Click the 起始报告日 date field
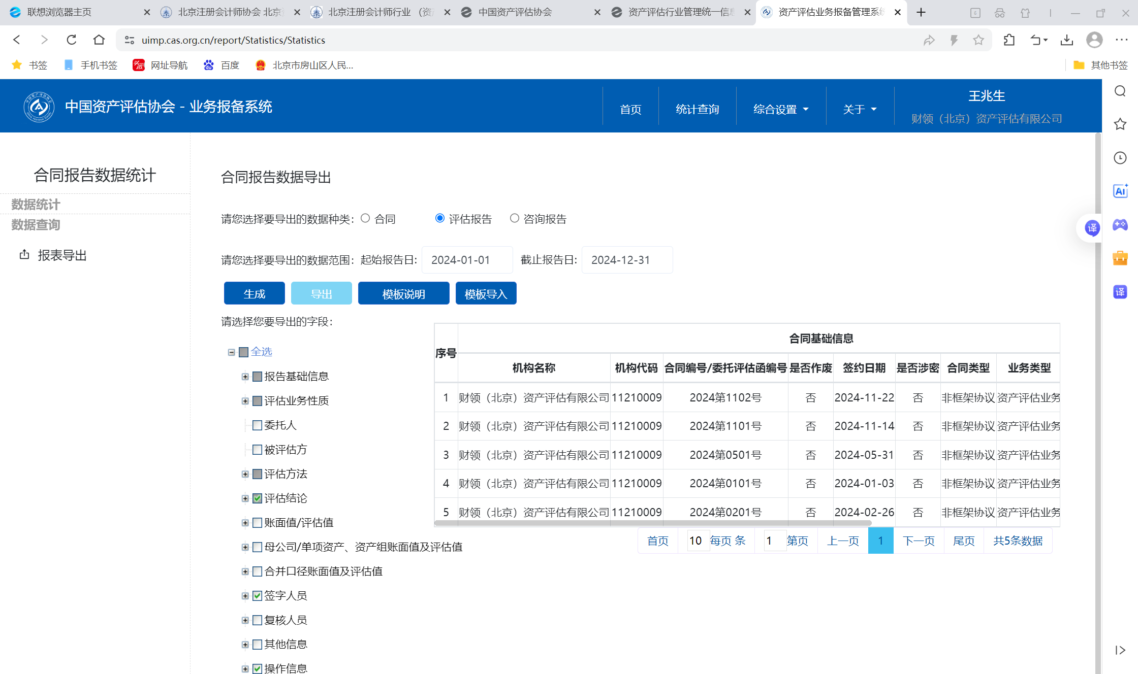The height and width of the screenshot is (674, 1138). point(467,260)
